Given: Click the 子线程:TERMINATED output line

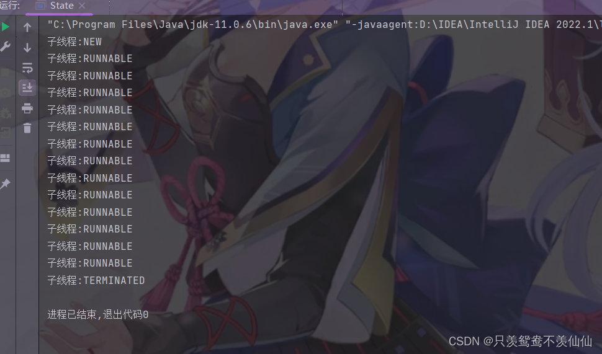Looking at the screenshot, I should pyautogui.click(x=96, y=280).
